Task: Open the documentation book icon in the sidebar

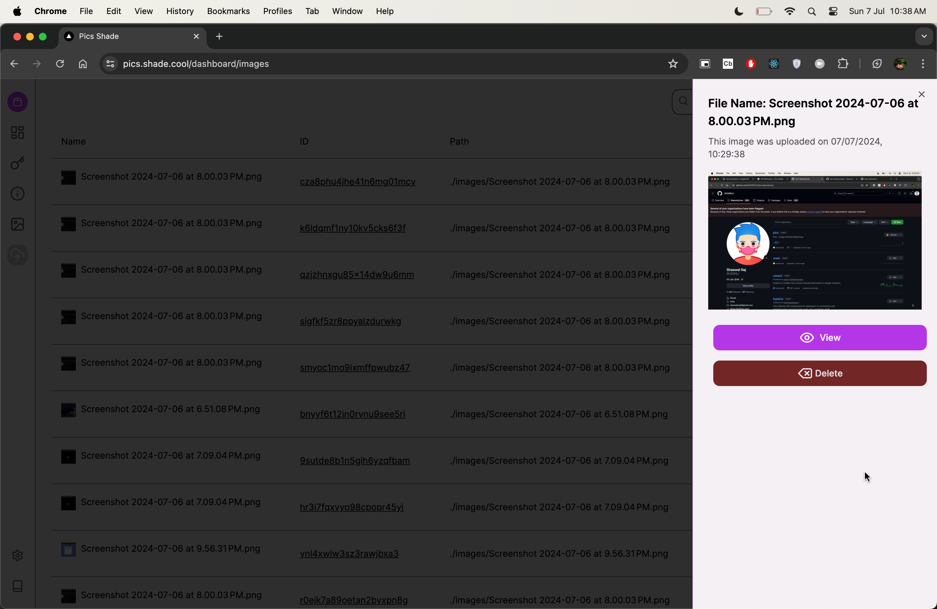Action: pos(18,586)
